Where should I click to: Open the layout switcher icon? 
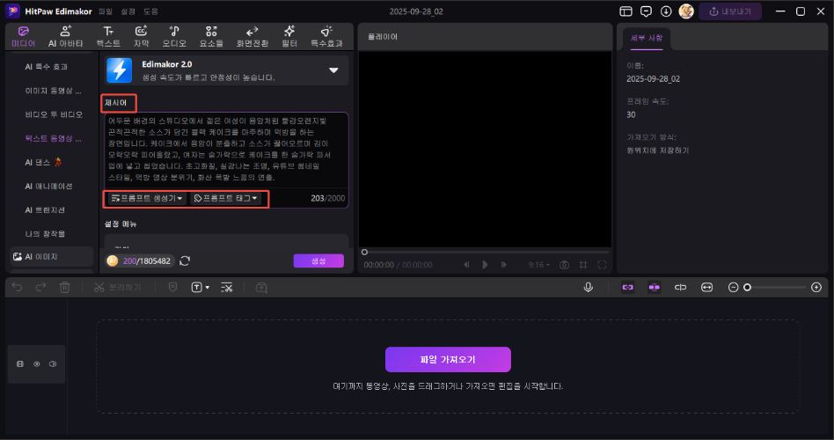pyautogui.click(x=626, y=11)
